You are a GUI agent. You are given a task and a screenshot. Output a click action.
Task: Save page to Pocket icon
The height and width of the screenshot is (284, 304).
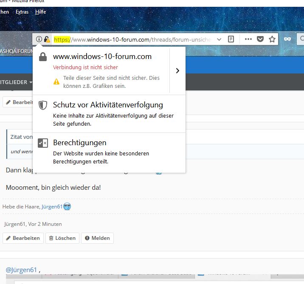260,39
